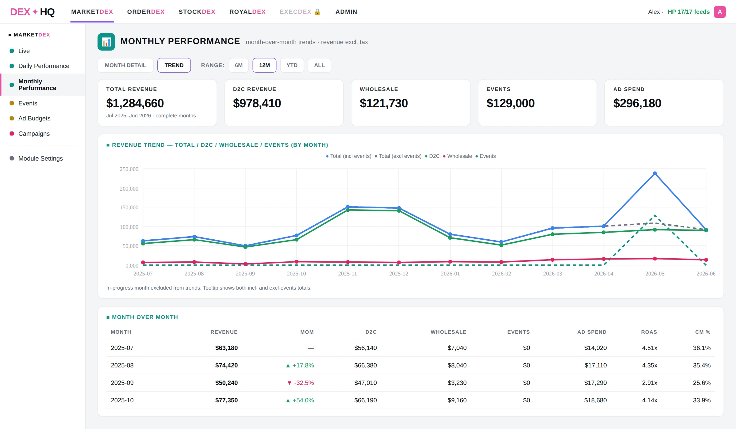This screenshot has height=429, width=736.
Task: Click the pink dot beside Campaigns
Action: pos(12,134)
